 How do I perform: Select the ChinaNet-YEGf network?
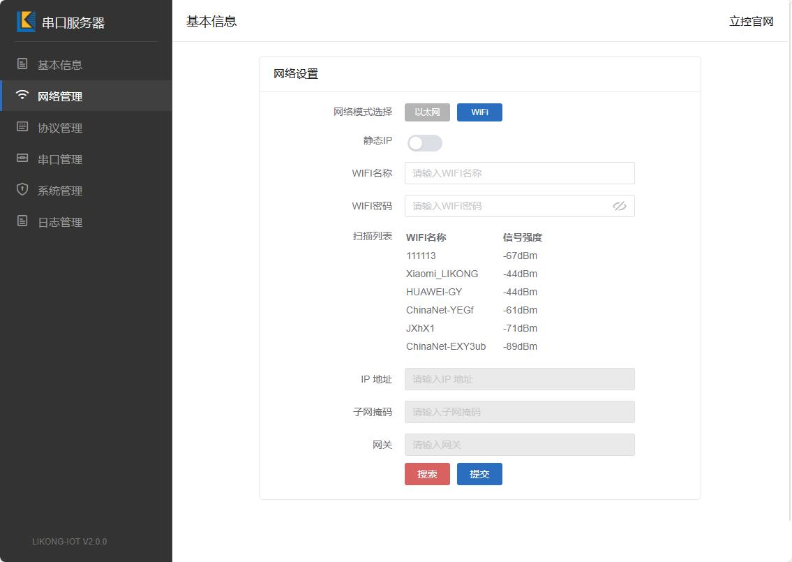click(x=440, y=310)
